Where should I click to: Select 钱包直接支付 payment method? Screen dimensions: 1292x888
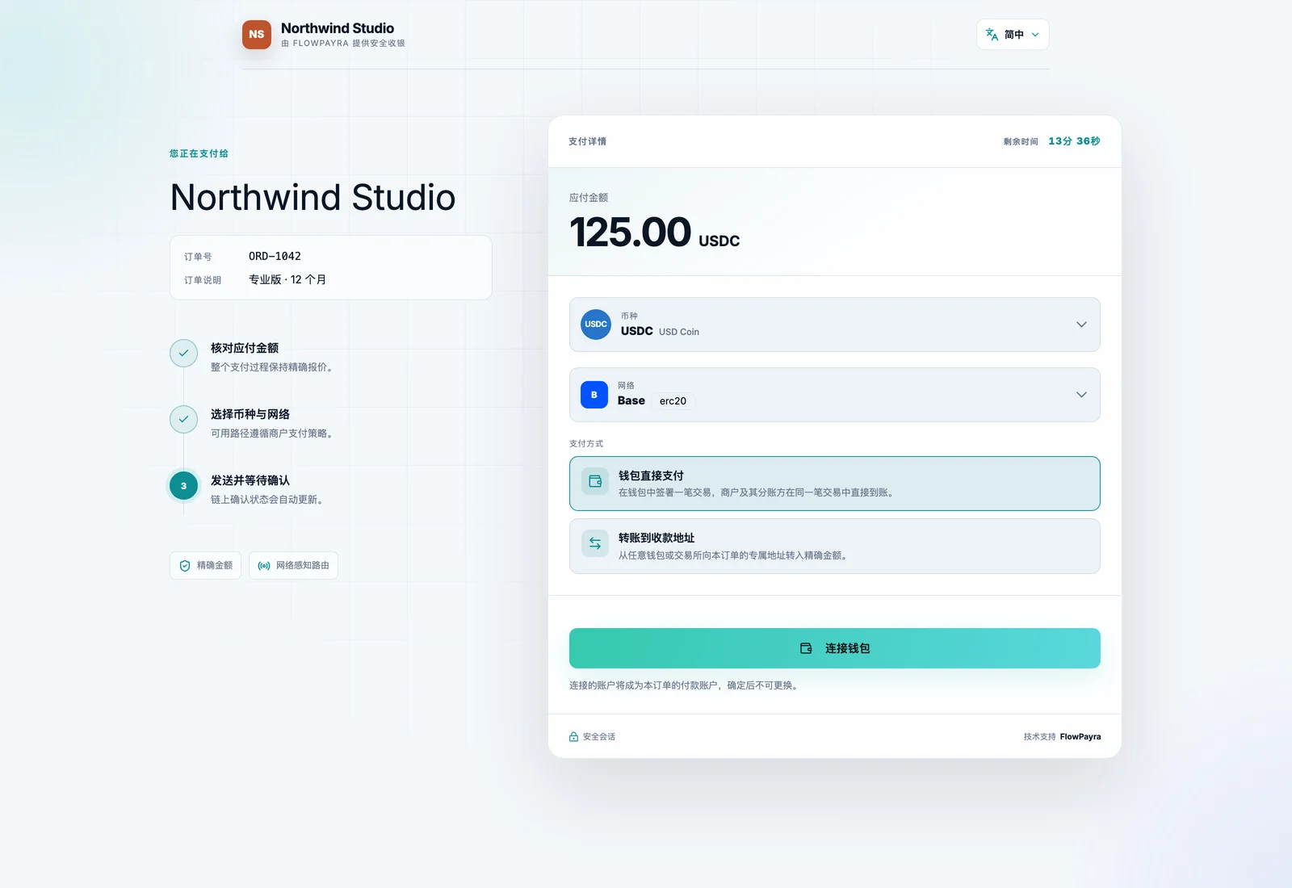coord(834,484)
